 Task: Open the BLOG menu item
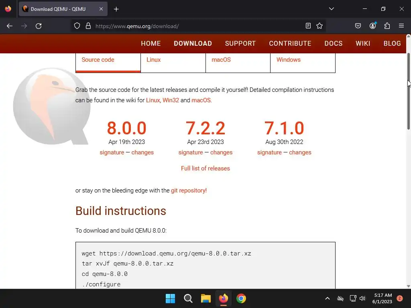pyautogui.click(x=392, y=43)
